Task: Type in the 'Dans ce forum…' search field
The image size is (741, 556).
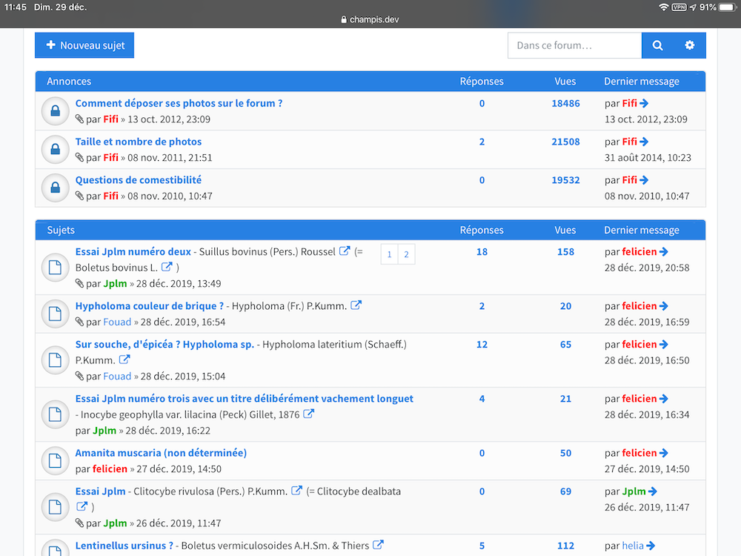Action: tap(574, 45)
